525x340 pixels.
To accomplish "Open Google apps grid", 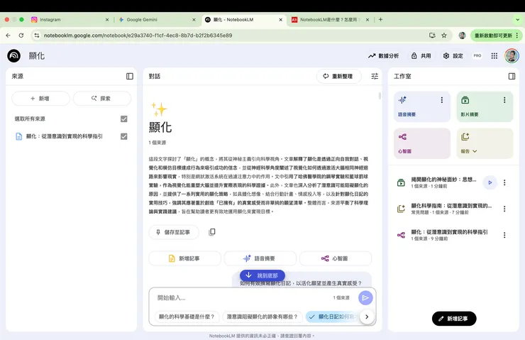I will pos(494,56).
